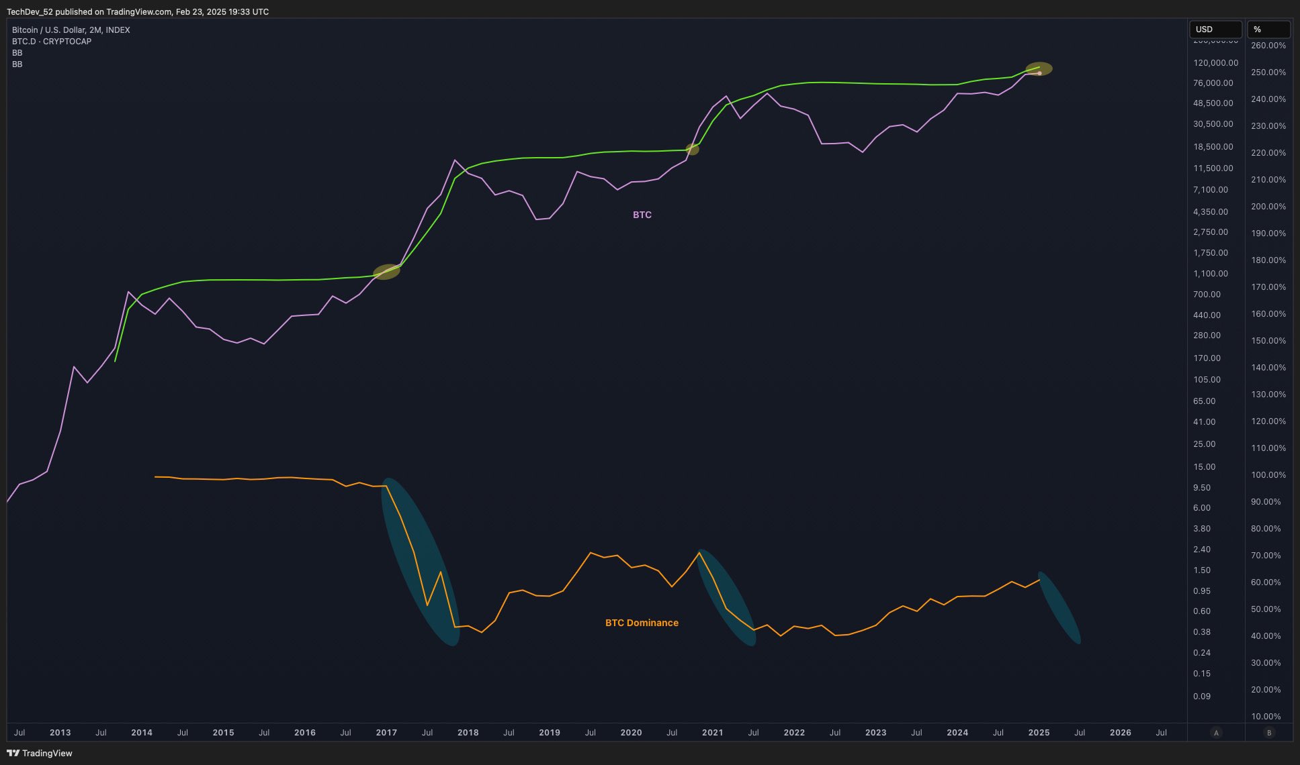Screen dimensions: 1300x765
Task: Select the BTC.D CRYPTOCAP legend entry
Action: (52, 42)
